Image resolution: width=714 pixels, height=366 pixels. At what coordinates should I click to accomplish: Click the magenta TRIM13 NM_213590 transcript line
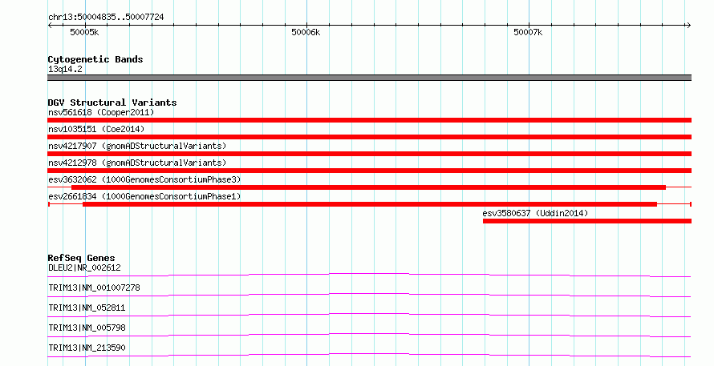pyautogui.click(x=369, y=355)
